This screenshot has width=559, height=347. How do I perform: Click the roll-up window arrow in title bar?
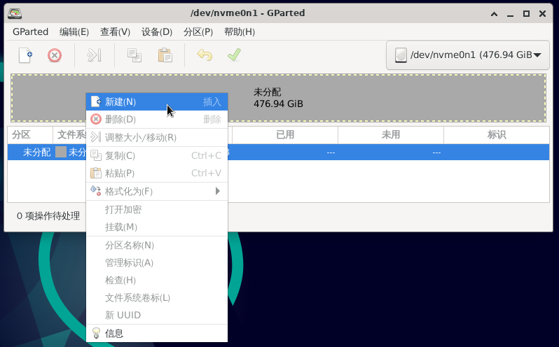(x=494, y=14)
